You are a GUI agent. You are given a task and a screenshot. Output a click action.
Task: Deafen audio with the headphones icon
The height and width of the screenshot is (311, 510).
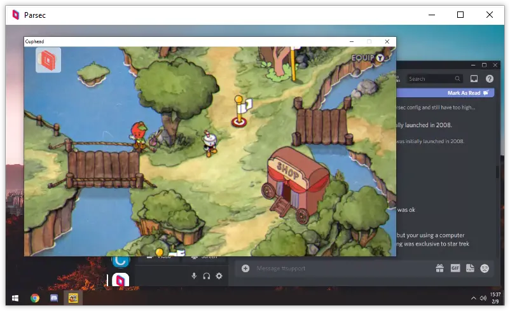[207, 276]
